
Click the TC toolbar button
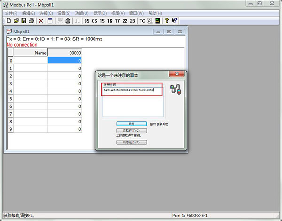point(142,21)
